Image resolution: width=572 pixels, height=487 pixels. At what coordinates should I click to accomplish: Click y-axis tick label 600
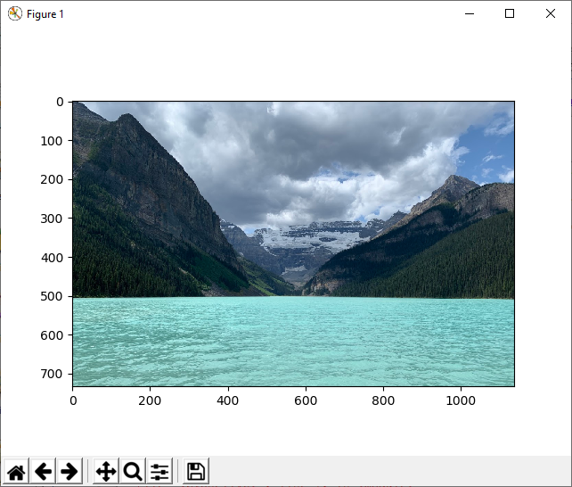click(x=52, y=335)
